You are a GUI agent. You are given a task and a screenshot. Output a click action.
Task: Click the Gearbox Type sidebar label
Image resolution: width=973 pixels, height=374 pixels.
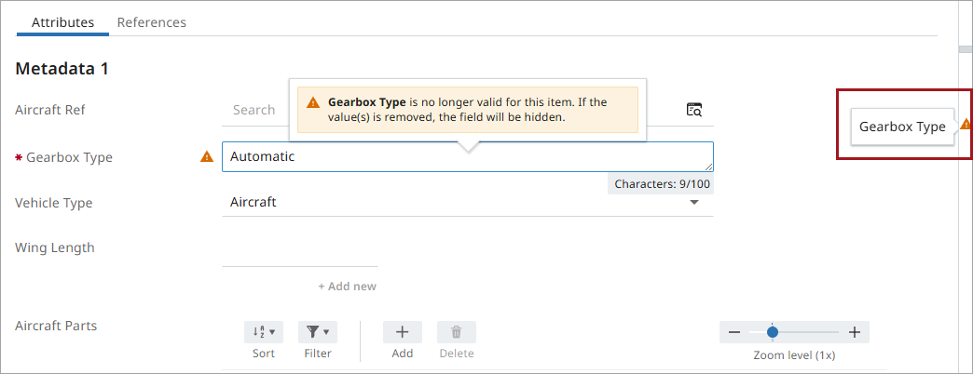[902, 127]
